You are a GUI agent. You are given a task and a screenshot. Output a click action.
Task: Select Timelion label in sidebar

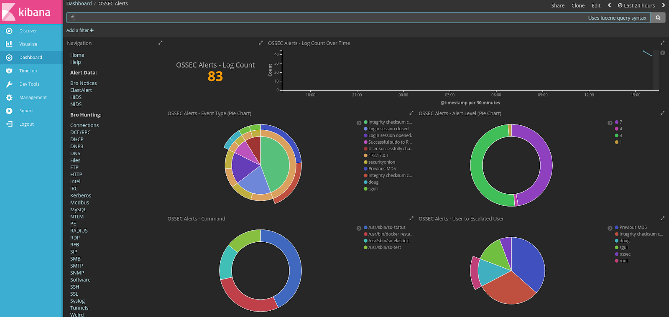28,71
